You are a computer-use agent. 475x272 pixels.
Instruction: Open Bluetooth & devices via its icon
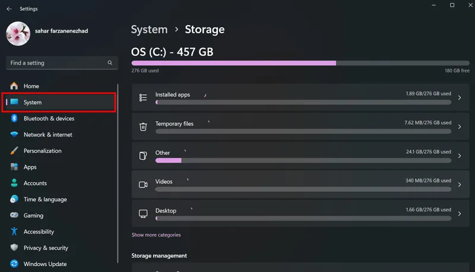click(14, 118)
